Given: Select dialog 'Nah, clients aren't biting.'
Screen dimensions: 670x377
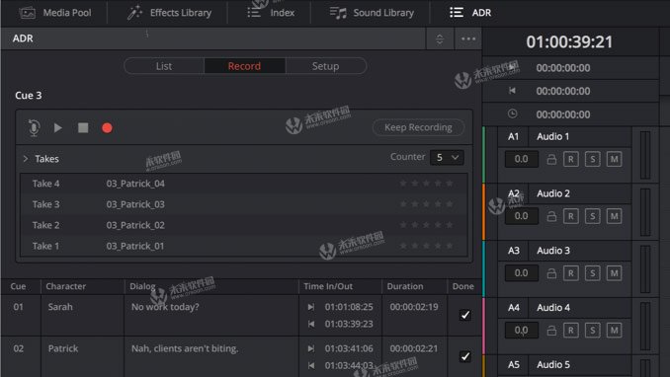Looking at the screenshot, I should click(x=185, y=348).
